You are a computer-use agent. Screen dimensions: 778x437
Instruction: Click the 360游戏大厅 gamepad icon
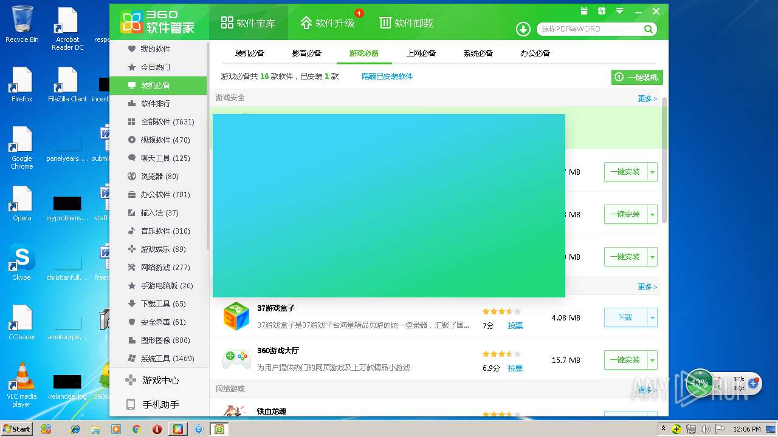tap(236, 359)
